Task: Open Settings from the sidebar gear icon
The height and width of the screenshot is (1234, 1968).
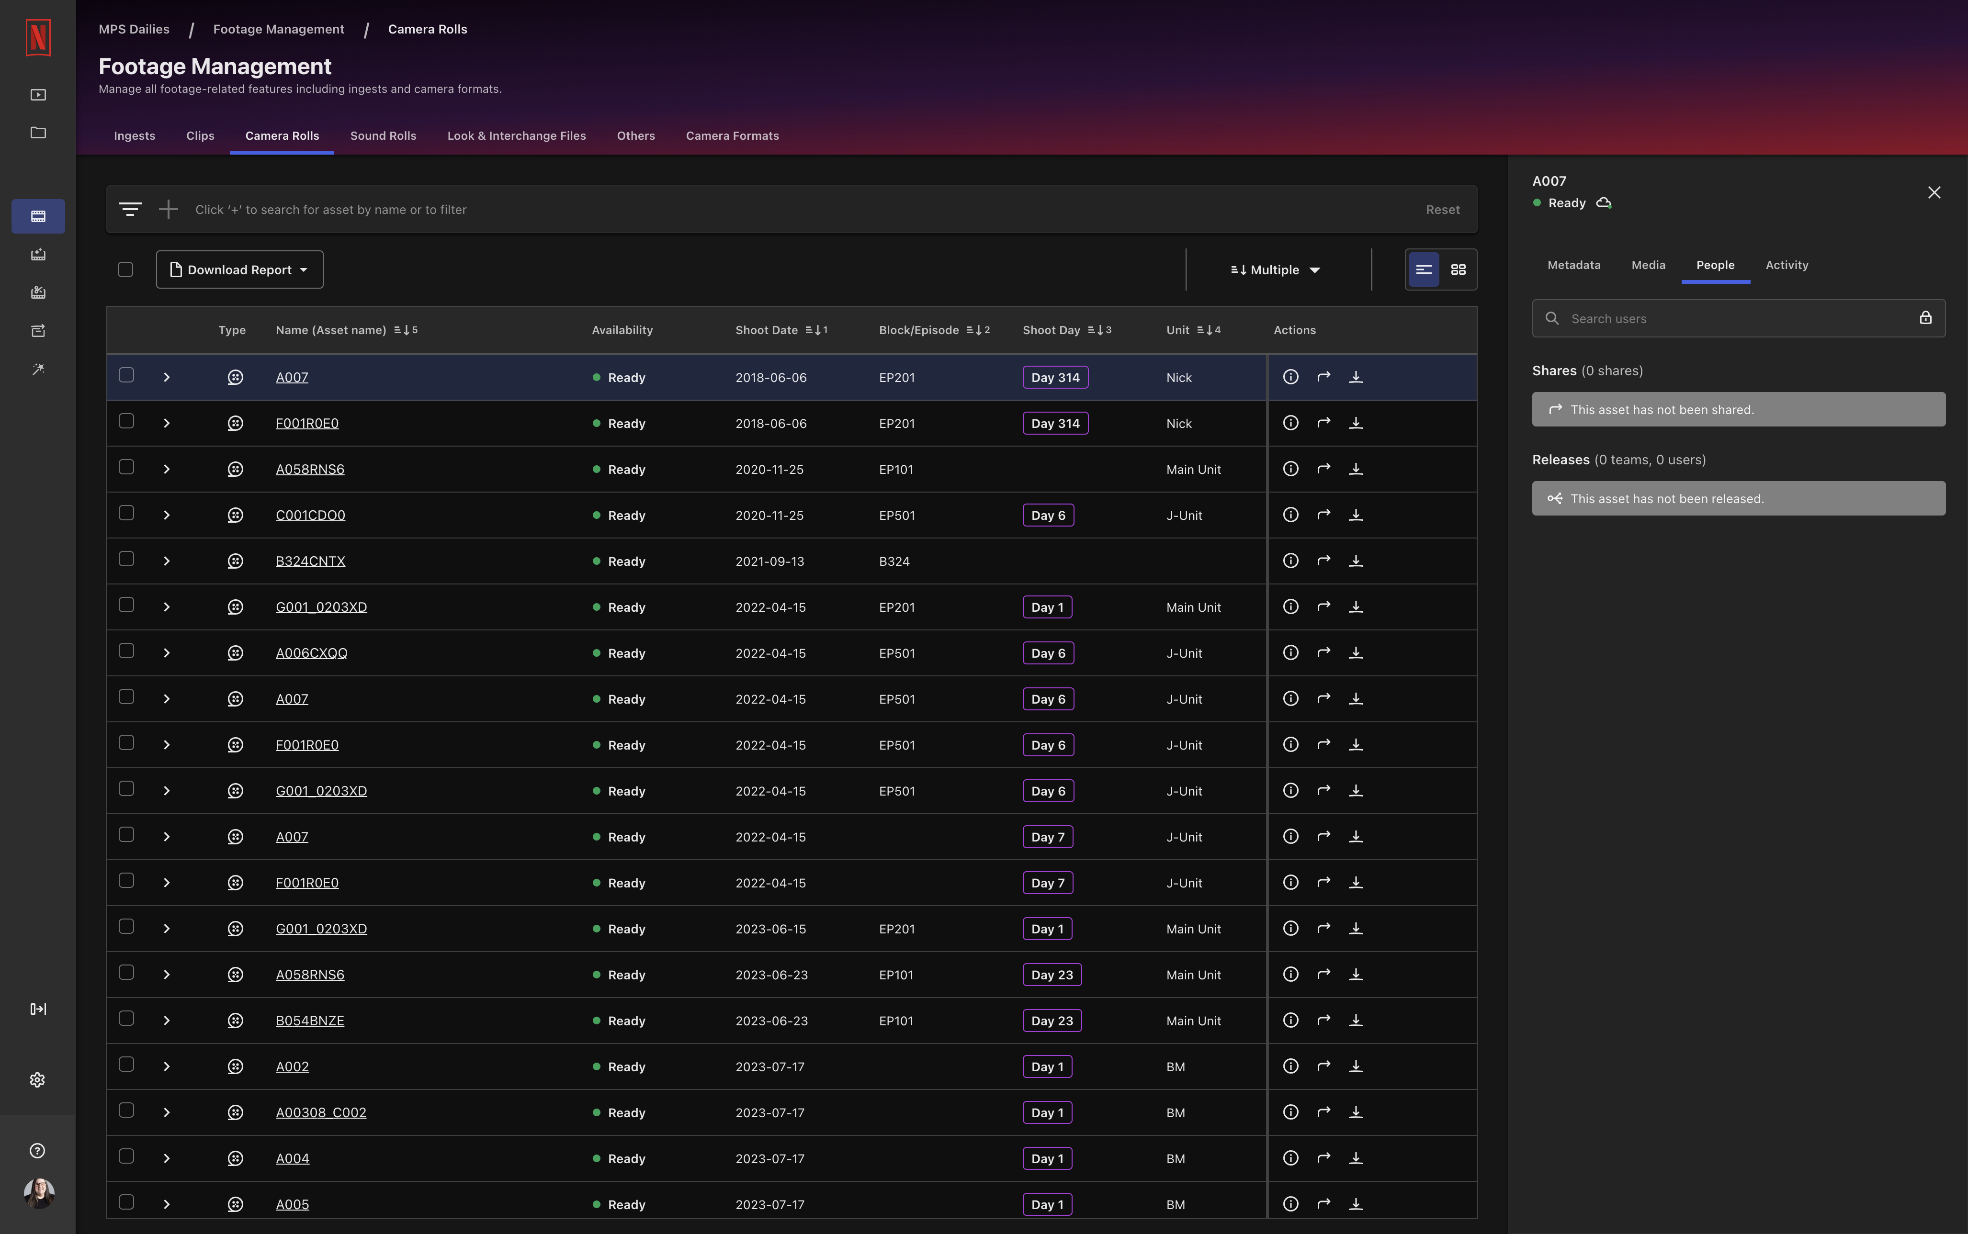Action: 37,1079
